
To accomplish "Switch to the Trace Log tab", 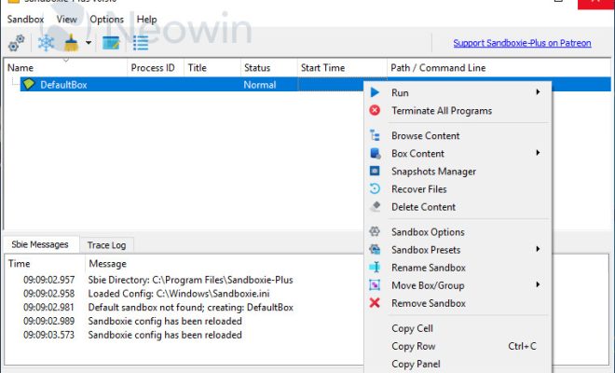I will pyautogui.click(x=105, y=245).
